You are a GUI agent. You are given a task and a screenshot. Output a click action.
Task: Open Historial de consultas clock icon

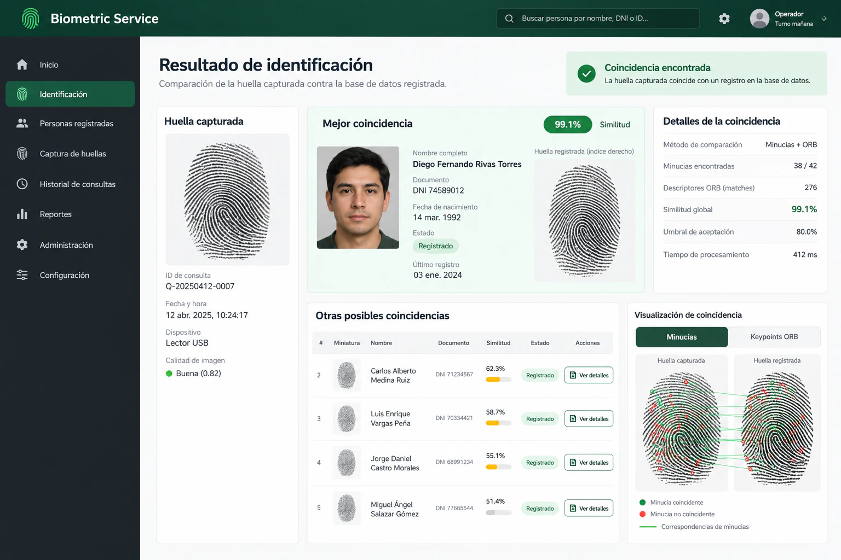tap(22, 184)
